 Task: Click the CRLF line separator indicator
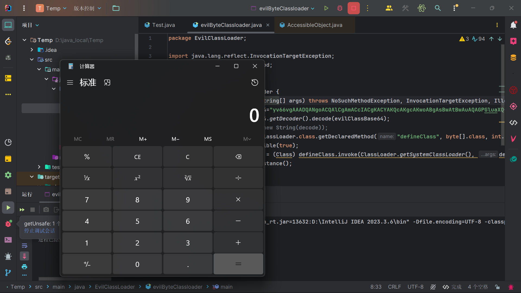click(394, 287)
